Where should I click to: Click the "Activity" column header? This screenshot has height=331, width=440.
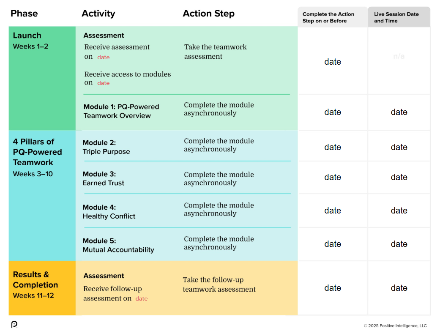click(x=98, y=14)
